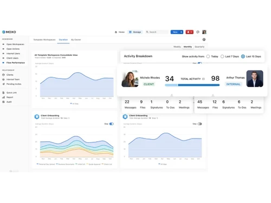Select Client Users dashboard item

[x=12, y=58]
